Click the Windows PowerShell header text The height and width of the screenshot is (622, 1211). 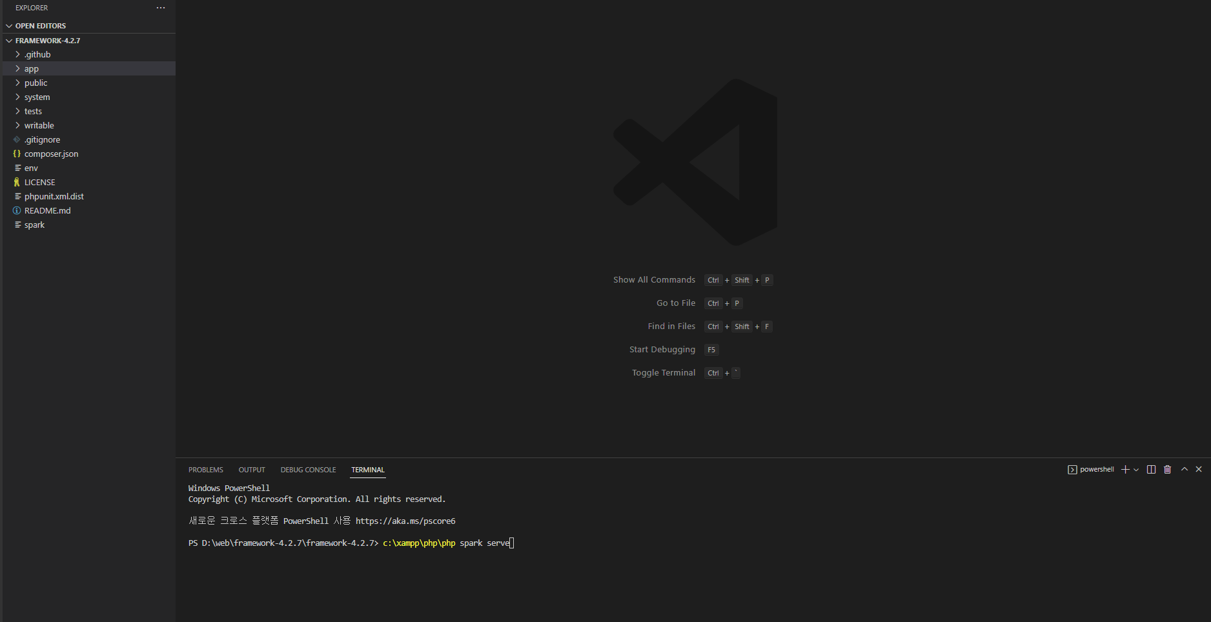[x=229, y=488]
